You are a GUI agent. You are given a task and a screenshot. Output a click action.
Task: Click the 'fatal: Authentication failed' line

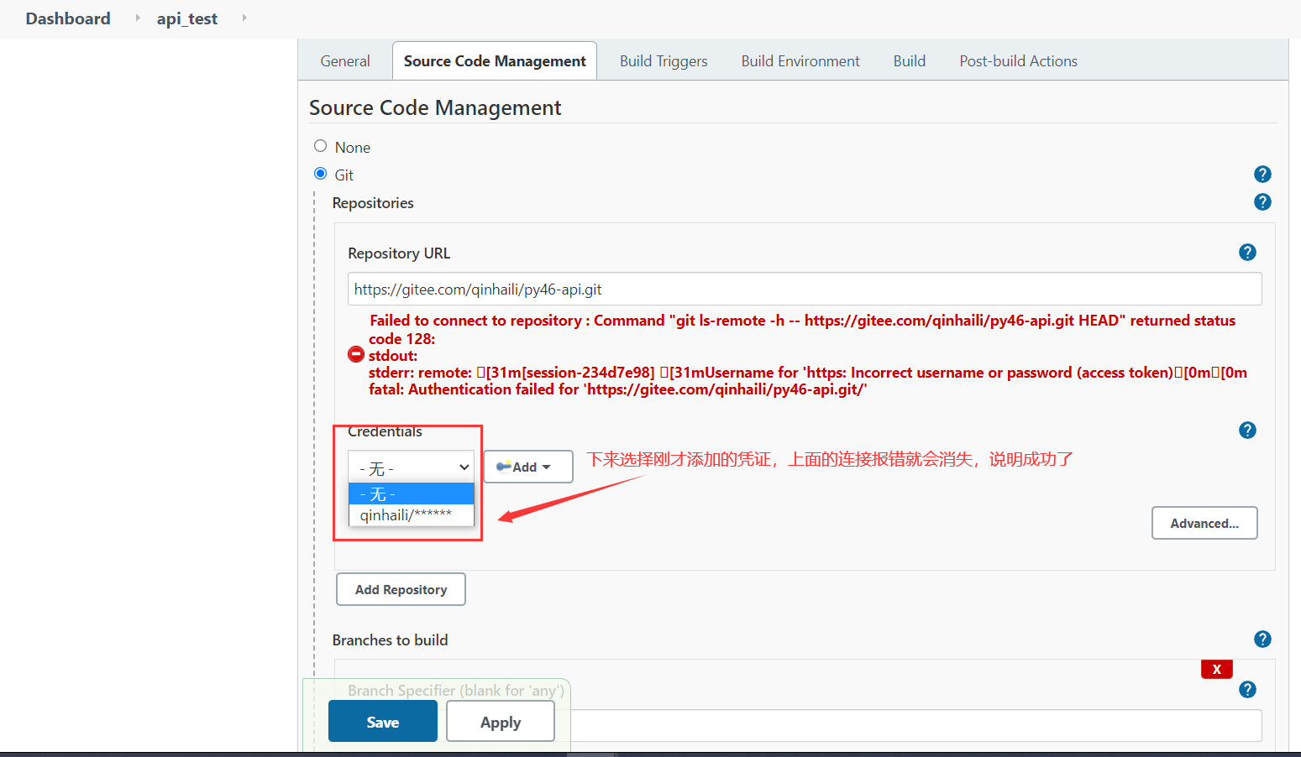tap(618, 389)
